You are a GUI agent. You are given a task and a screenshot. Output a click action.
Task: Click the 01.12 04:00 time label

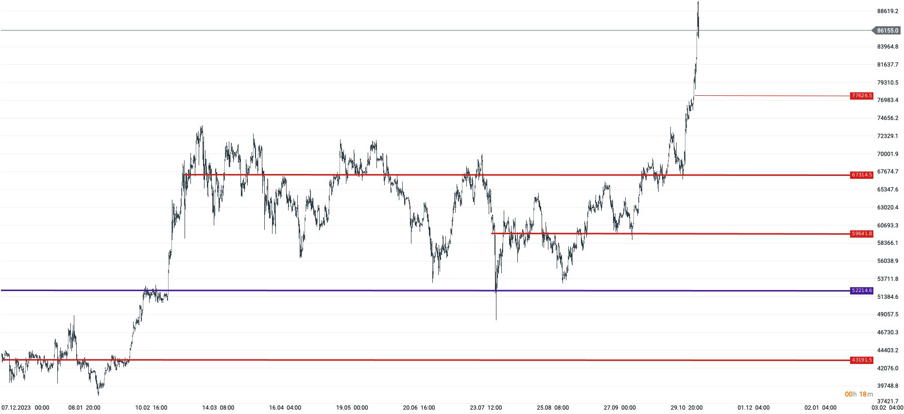tap(753, 408)
